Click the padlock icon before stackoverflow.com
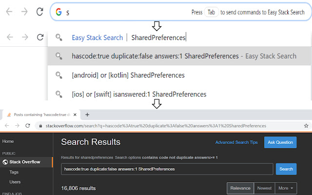This screenshot has height=195, width=312. pos(41,125)
